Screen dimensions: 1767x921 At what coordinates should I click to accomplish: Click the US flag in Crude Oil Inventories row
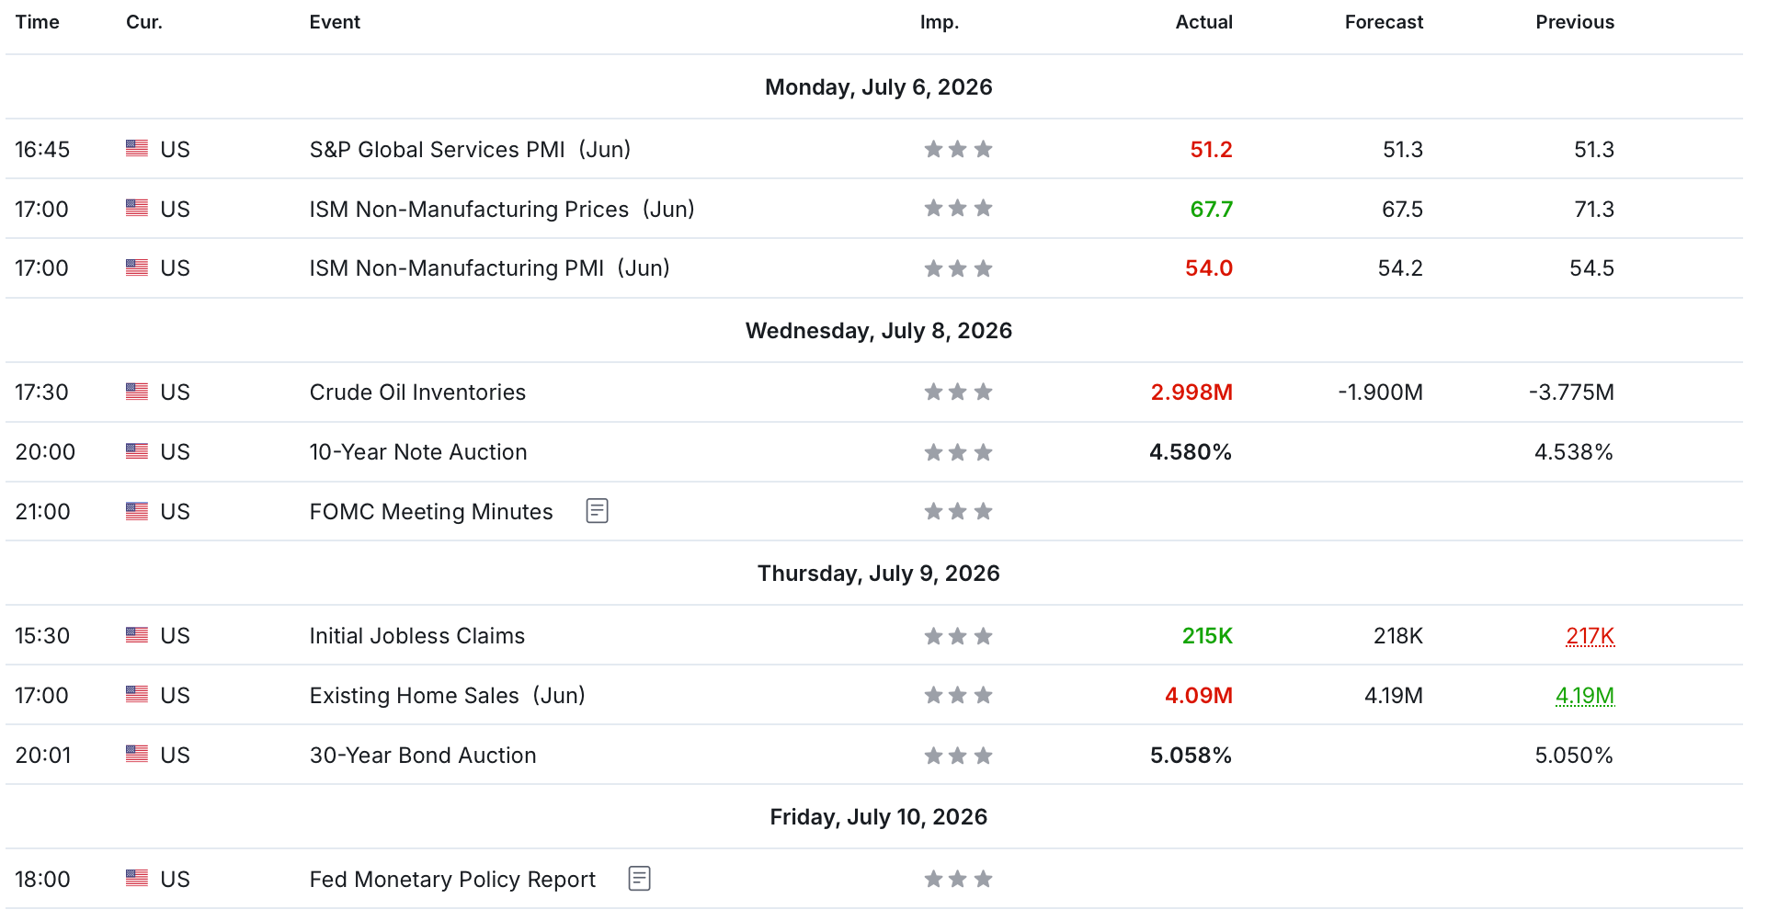pyautogui.click(x=137, y=392)
